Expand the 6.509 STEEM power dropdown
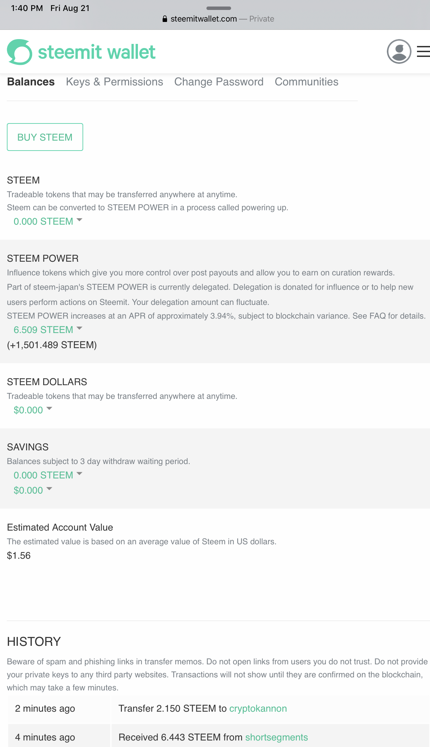 pyautogui.click(x=48, y=330)
